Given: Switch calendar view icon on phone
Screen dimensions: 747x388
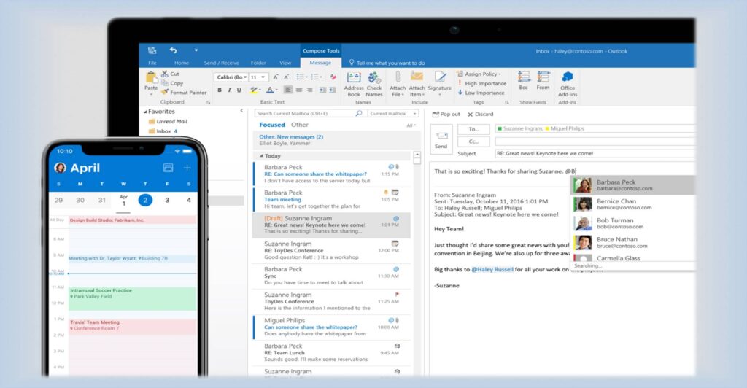Looking at the screenshot, I should (x=168, y=168).
